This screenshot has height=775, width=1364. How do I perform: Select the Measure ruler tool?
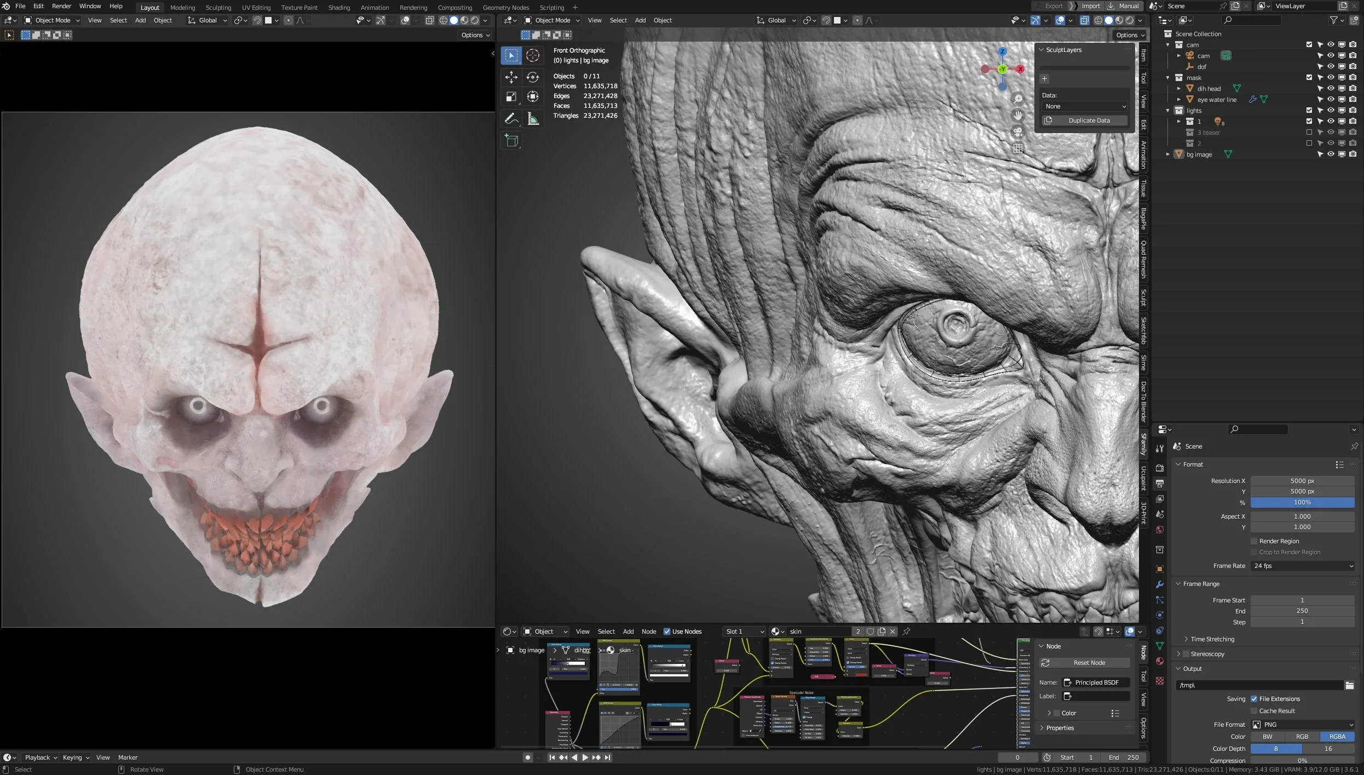coord(532,118)
